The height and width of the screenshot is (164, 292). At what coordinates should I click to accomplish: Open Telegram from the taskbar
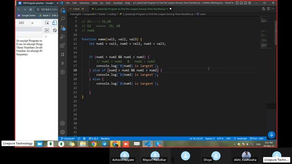click(104, 144)
